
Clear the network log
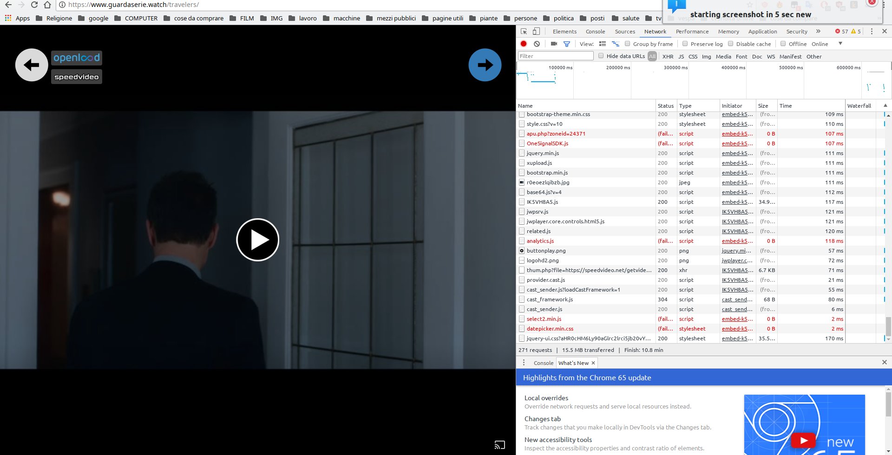click(x=537, y=44)
